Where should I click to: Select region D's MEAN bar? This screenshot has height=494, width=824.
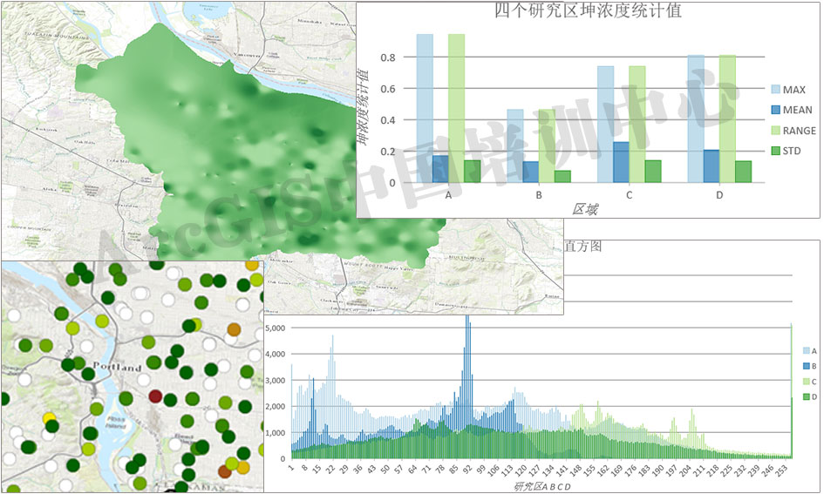click(x=712, y=166)
